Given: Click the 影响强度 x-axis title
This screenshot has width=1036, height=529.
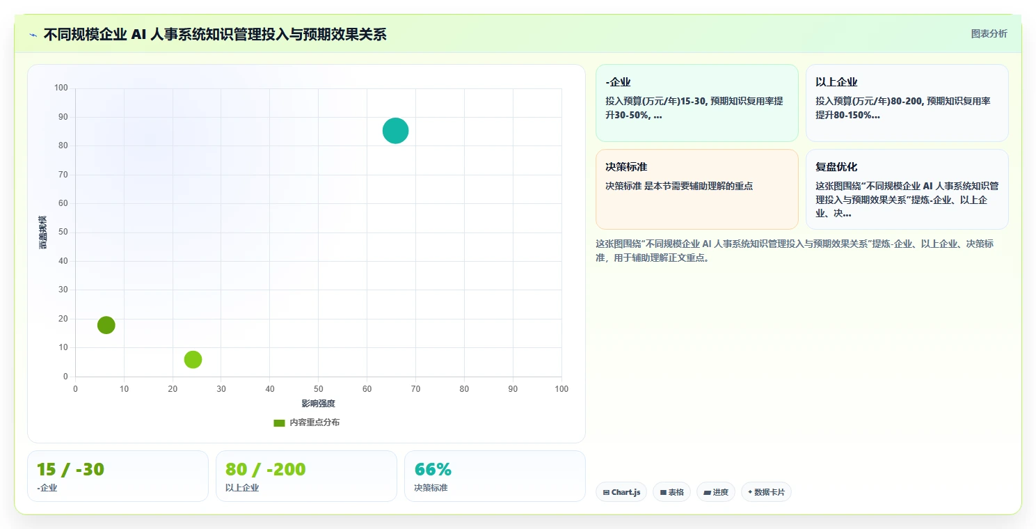Looking at the screenshot, I should (x=318, y=404).
